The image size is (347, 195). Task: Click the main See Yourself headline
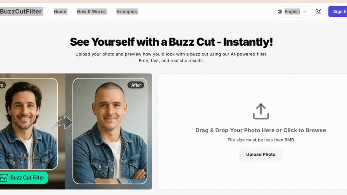point(171,42)
